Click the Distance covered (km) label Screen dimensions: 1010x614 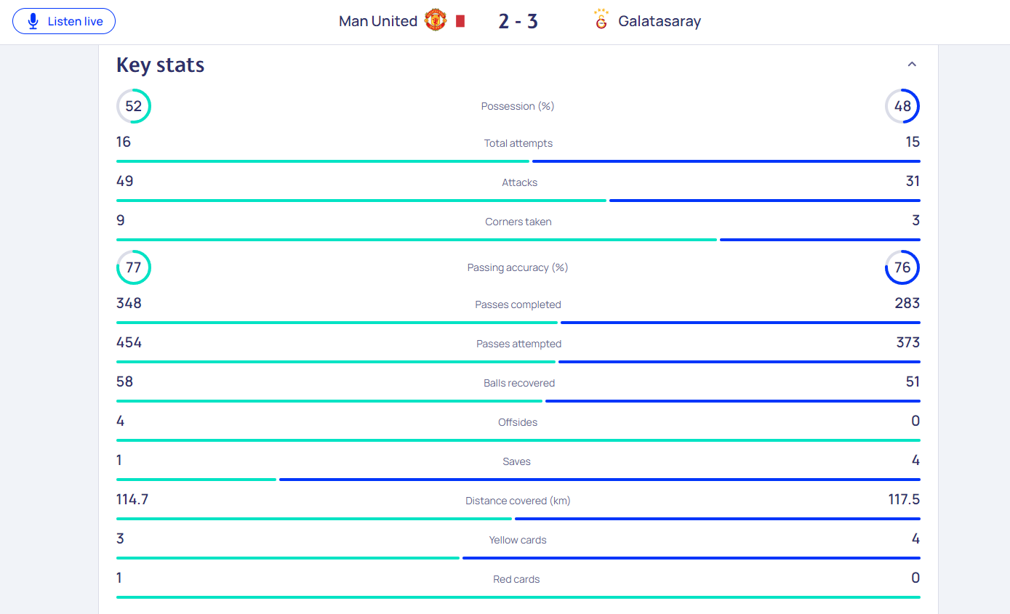(518, 501)
